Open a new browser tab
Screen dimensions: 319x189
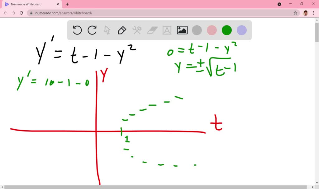(x=67, y=4)
